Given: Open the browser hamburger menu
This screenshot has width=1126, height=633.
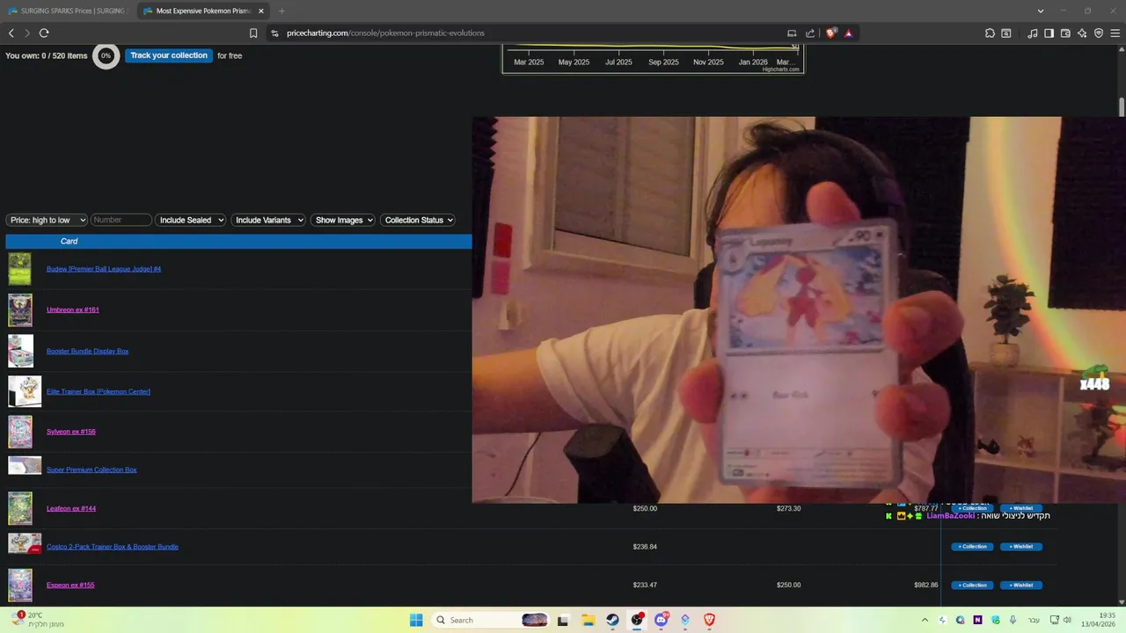Looking at the screenshot, I should [x=1115, y=33].
